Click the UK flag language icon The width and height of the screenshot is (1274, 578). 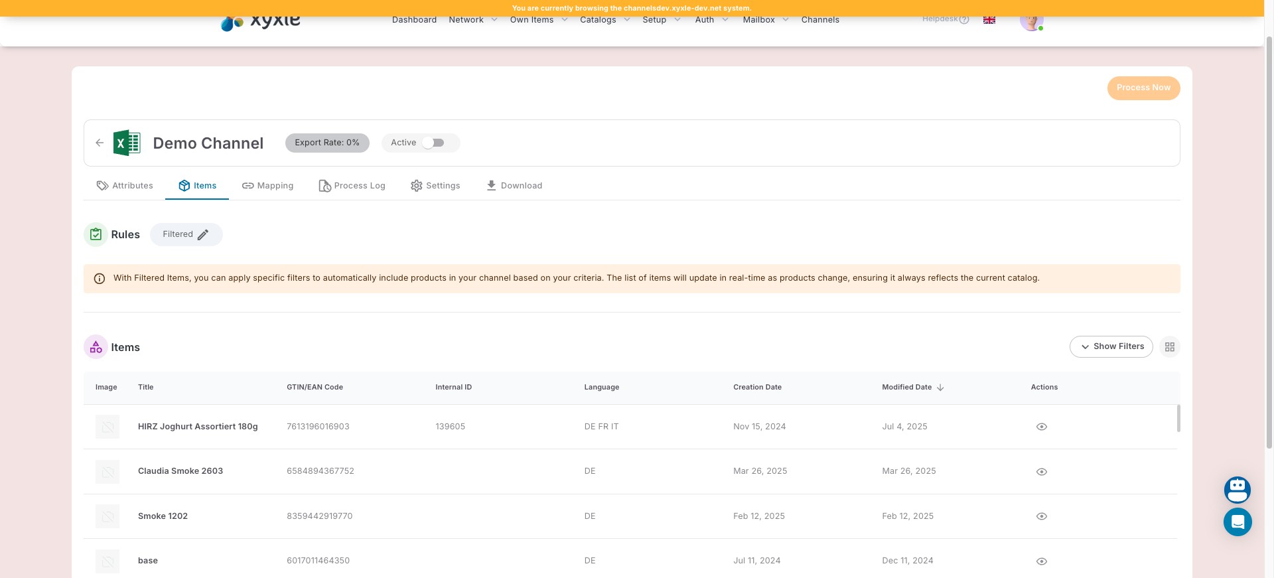[989, 20]
